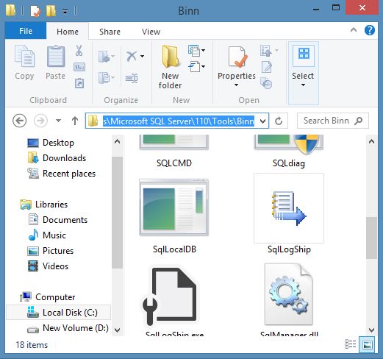Click the Edit pencil icon
The width and height of the screenshot is (383, 359).
pos(267,67)
